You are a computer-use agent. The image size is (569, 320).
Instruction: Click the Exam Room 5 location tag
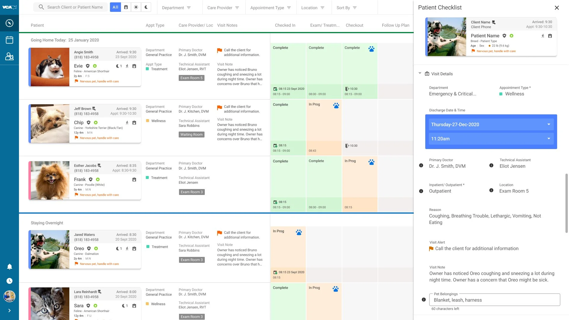(x=191, y=78)
